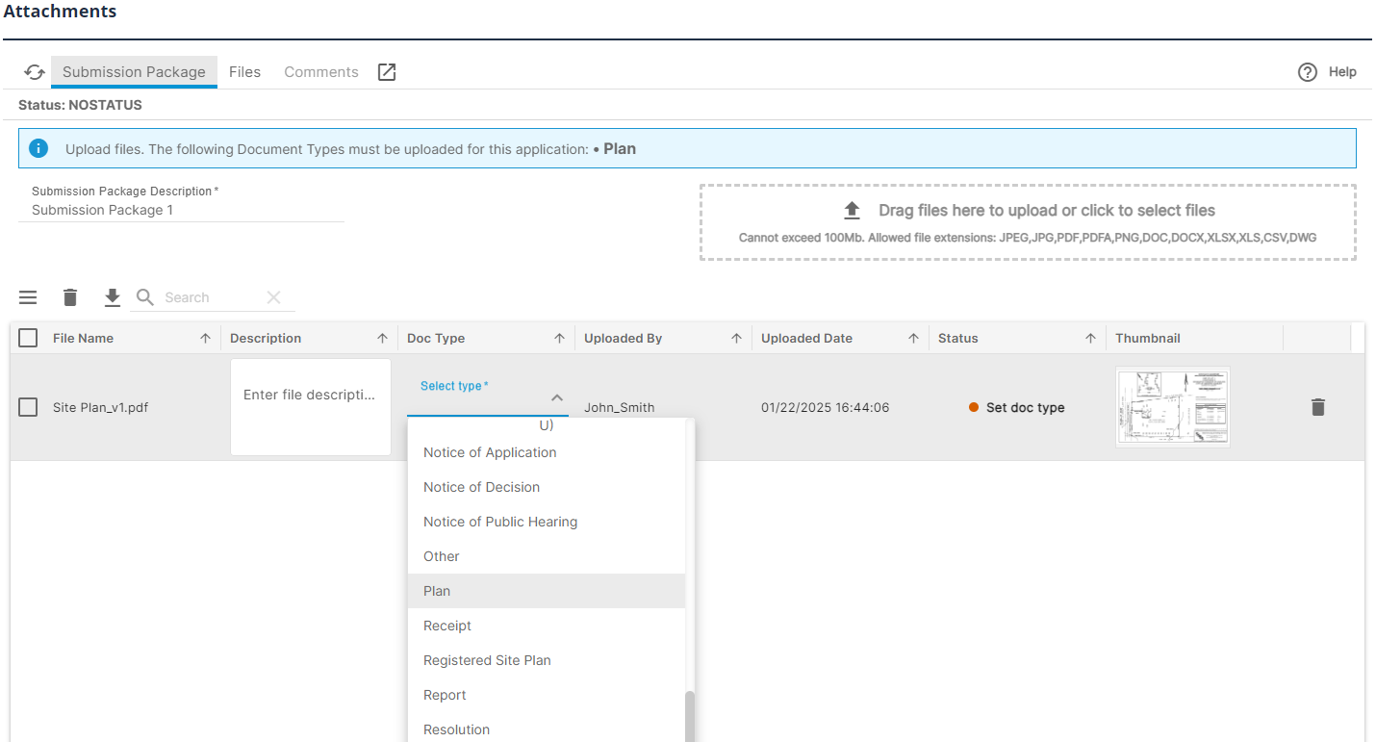Open the Comments tab
Image resolution: width=1376 pixels, height=742 pixels.
[320, 72]
